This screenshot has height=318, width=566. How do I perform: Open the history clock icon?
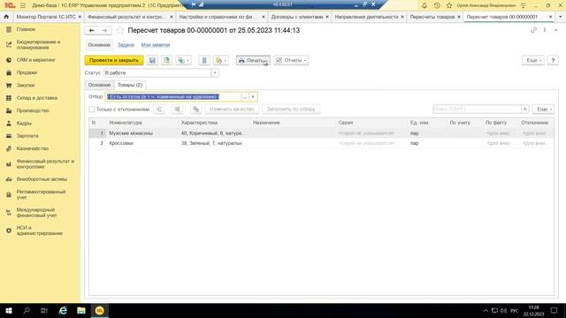pyautogui.click(x=437, y=5)
